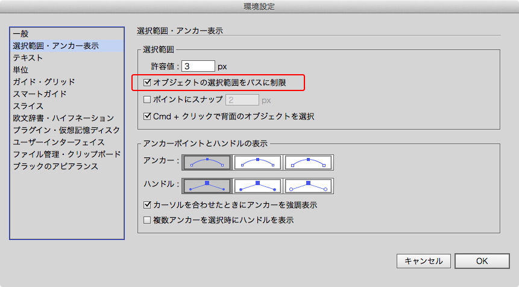Open the ガイド・グリッド category
Image resolution: width=519 pixels, height=287 pixels.
tap(44, 82)
